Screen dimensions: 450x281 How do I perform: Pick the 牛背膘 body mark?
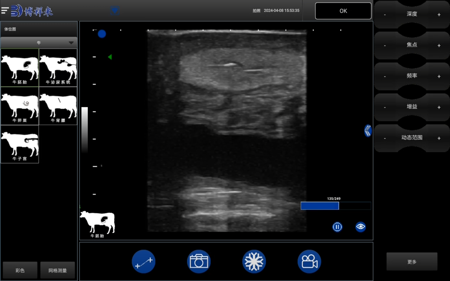58,106
